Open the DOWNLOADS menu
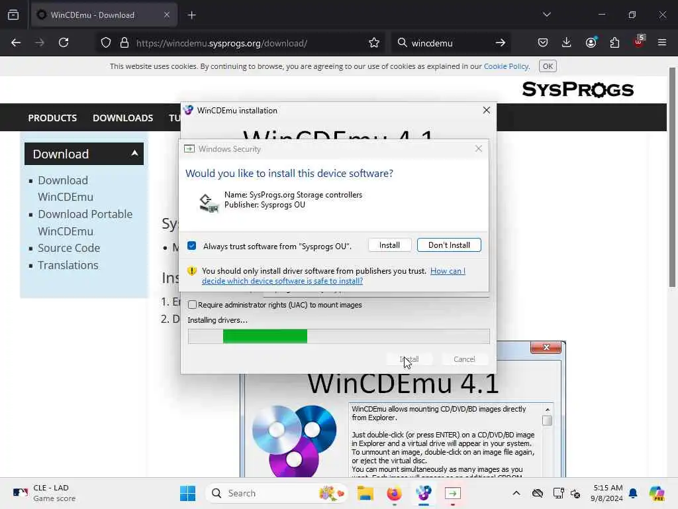678x509 pixels. [x=122, y=118]
